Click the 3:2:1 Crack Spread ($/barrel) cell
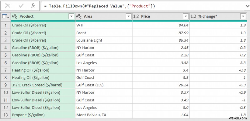The height and width of the screenshot is (121, 250). (x=43, y=85)
